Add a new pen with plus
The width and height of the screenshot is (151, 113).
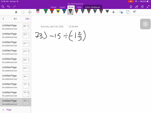click(113, 12)
